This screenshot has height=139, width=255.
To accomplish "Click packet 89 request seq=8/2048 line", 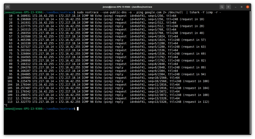I will [93, 64].
